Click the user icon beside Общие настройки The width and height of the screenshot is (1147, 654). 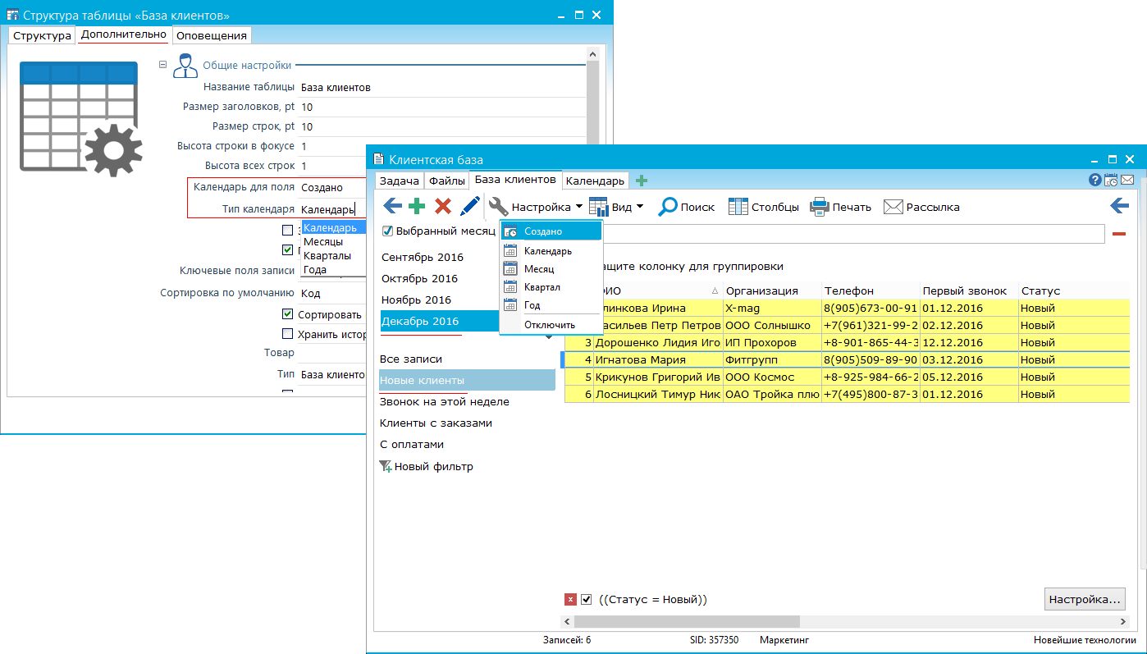(185, 66)
